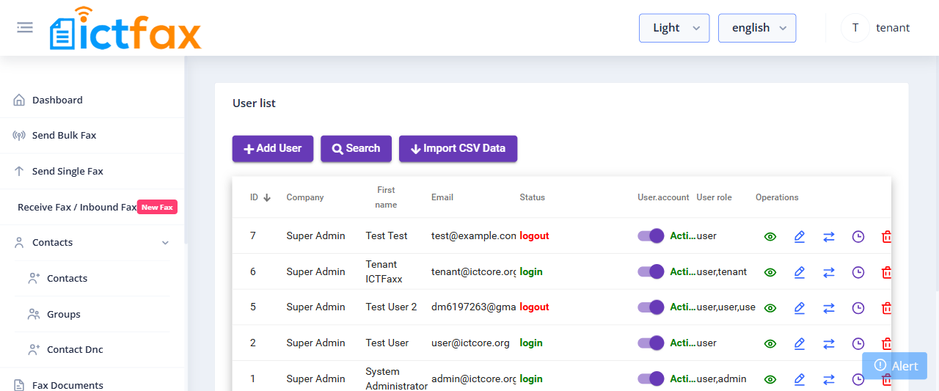
Task: Edit the Test User 2 entry
Action: tap(800, 307)
